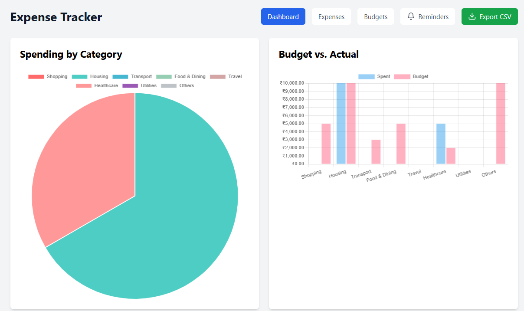Switch to the Expenses tab
This screenshot has height=311, width=524.
pos(331,16)
